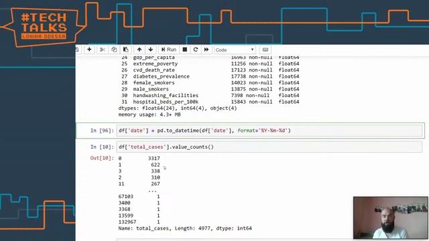
Task: Click the memory usage 4.3+ MB line
Action: coord(149,114)
